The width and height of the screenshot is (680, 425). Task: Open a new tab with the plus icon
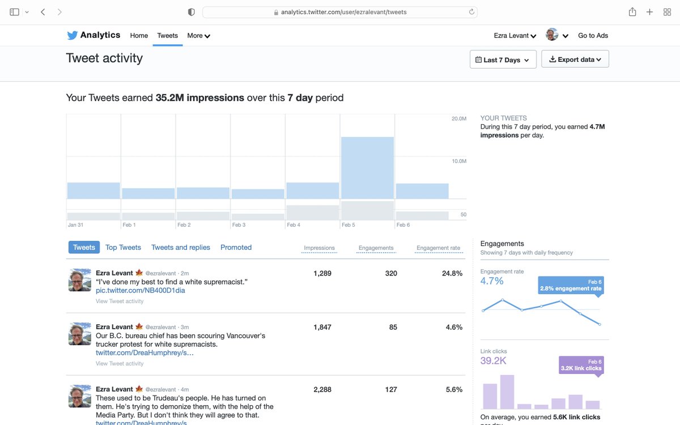[x=649, y=12]
